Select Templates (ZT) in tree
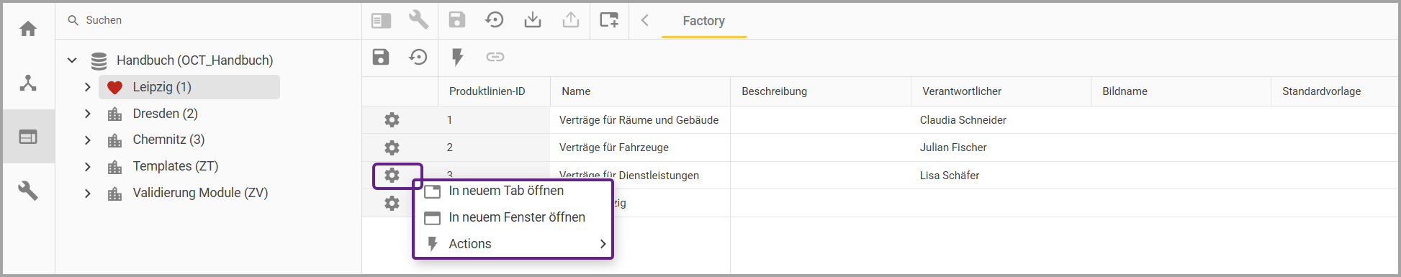The width and height of the screenshot is (1401, 277). tap(176, 166)
